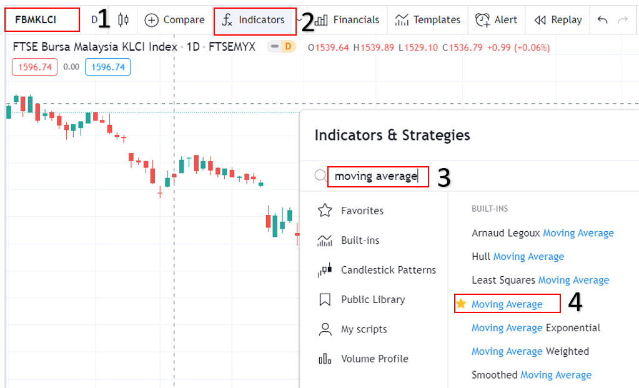
Task: Choose Moving Average Exponential
Action: point(535,327)
